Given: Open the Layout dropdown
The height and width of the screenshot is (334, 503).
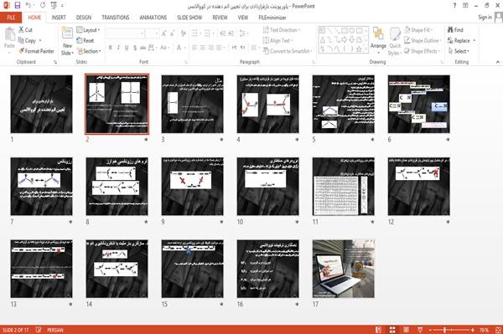Looking at the screenshot, I should click(88, 30).
